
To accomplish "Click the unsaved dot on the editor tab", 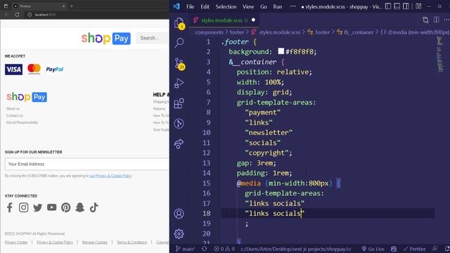I will [253, 20].
